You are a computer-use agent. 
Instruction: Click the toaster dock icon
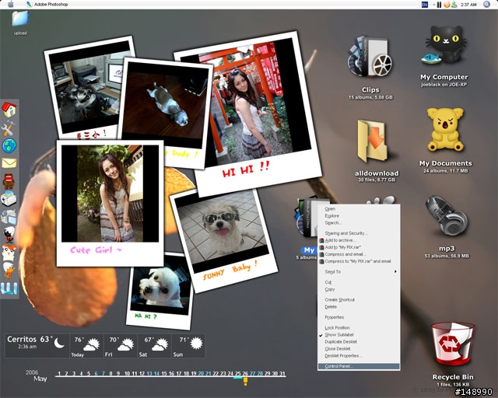9,199
